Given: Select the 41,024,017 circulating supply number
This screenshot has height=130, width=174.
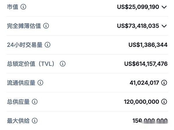Looking at the screenshot, I should pyautogui.click(x=144, y=83).
